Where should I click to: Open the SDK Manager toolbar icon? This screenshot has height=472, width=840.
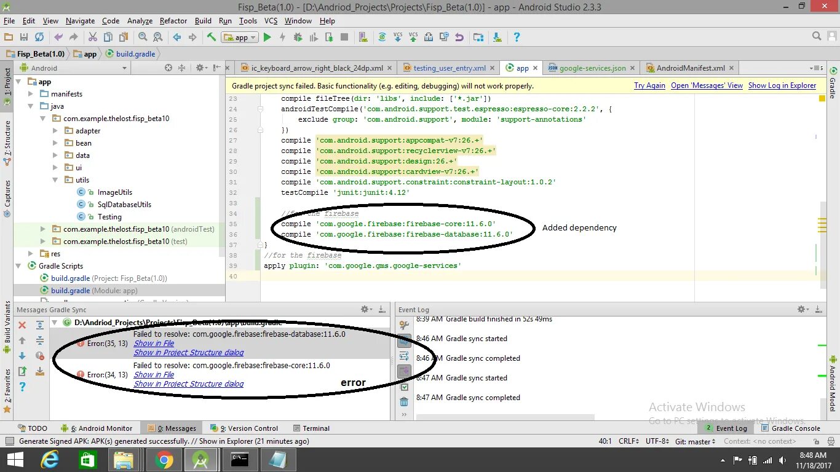497,37
